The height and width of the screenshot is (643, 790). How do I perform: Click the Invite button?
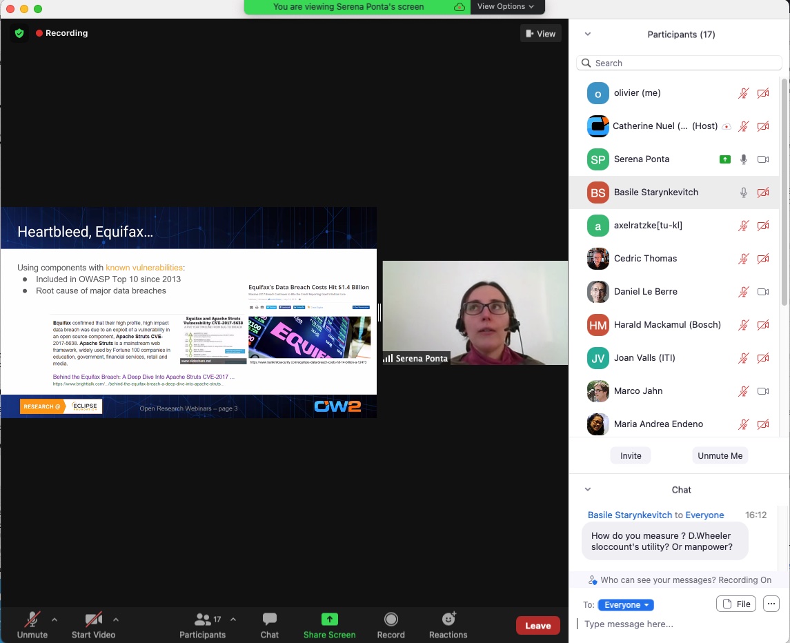(631, 455)
